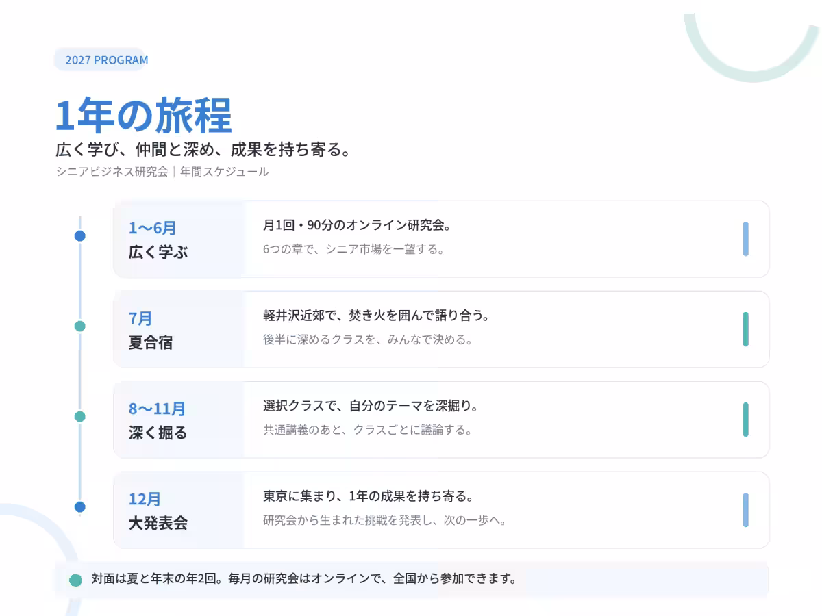Viewport: 822px width, 616px height.
Task: Click the 1年の旅程 title
Action: 144,115
